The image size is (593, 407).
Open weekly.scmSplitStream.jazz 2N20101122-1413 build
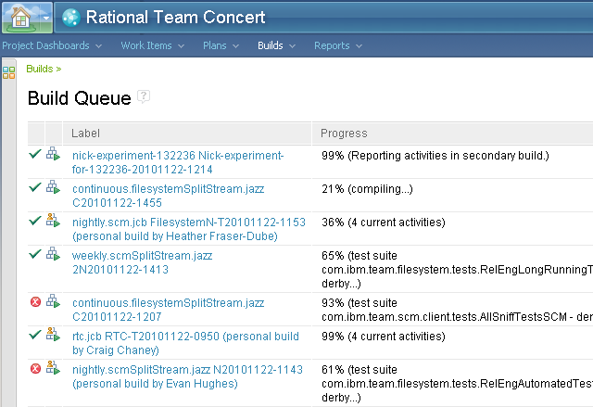click(142, 262)
